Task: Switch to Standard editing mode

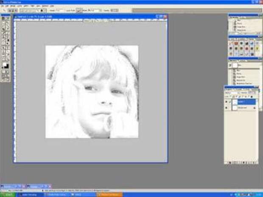Action: (3, 72)
